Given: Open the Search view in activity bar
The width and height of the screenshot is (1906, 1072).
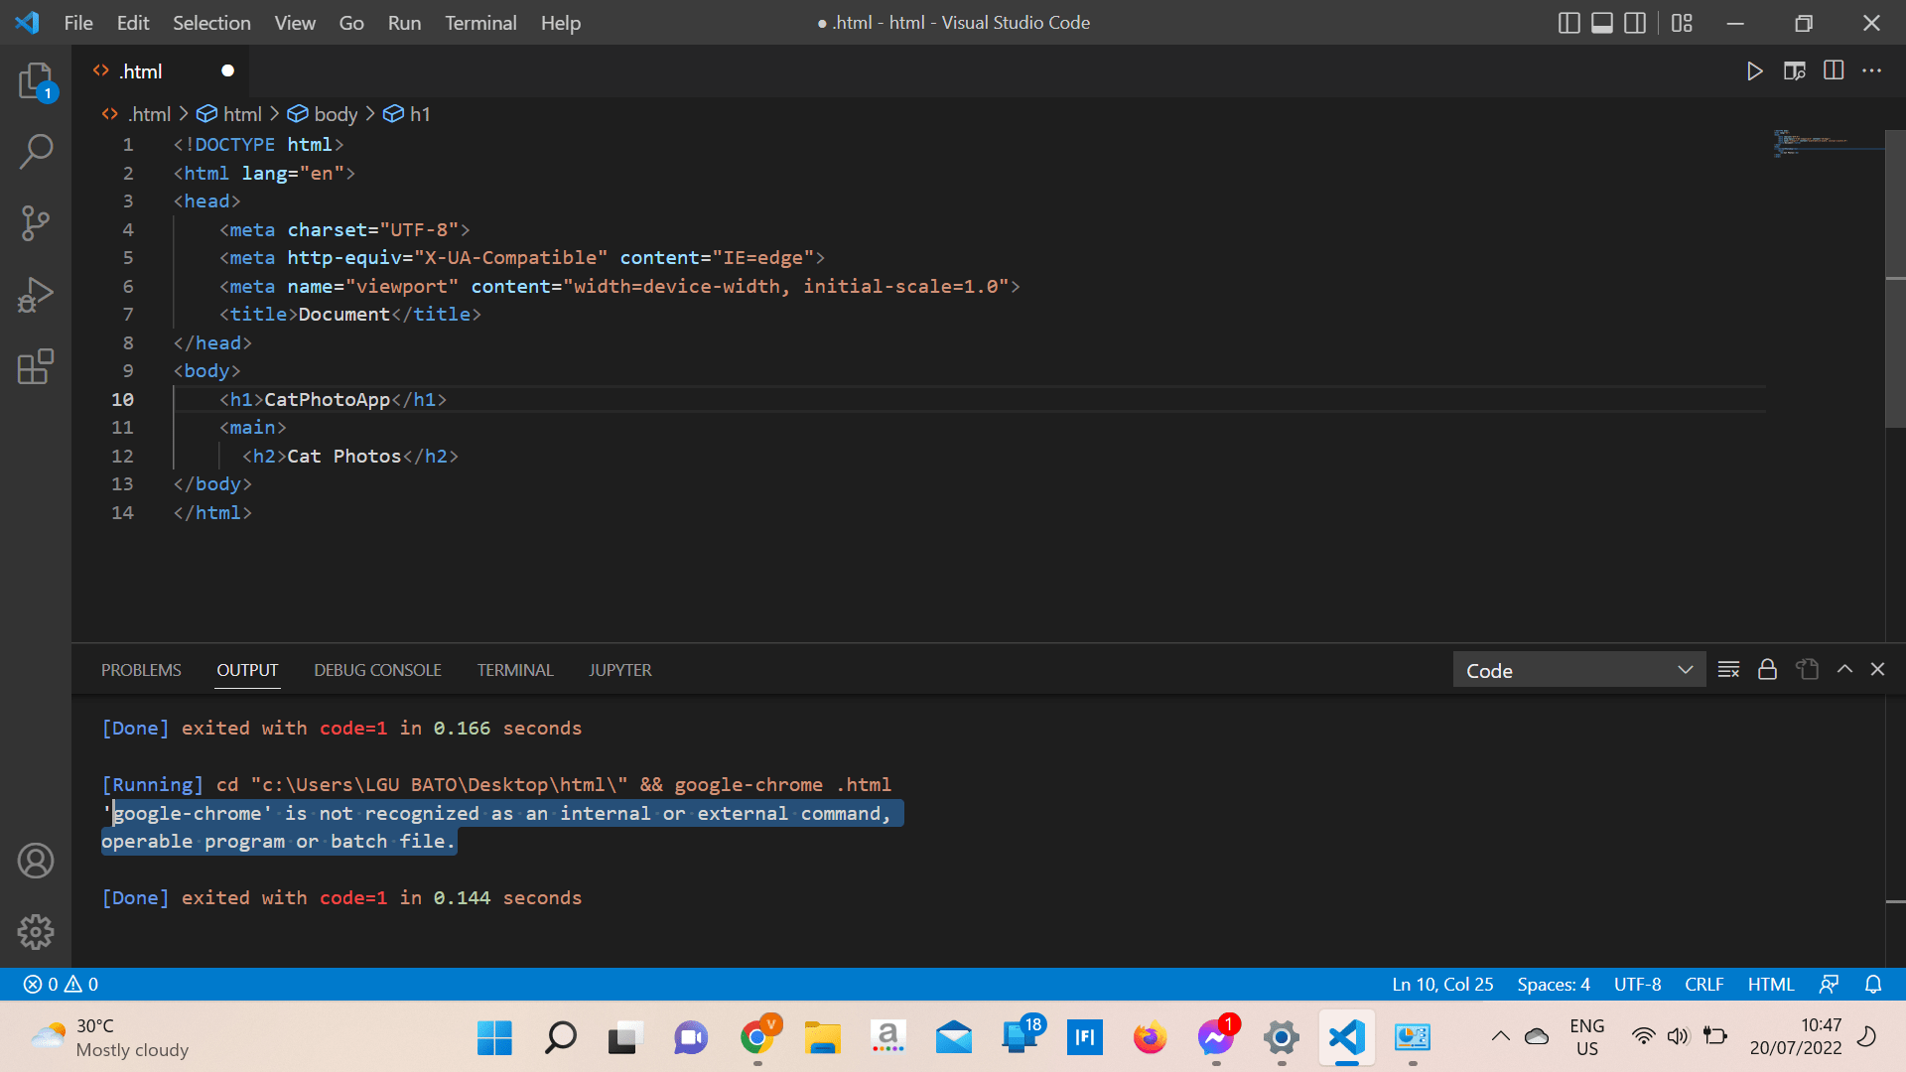Looking at the screenshot, I should 36,152.
